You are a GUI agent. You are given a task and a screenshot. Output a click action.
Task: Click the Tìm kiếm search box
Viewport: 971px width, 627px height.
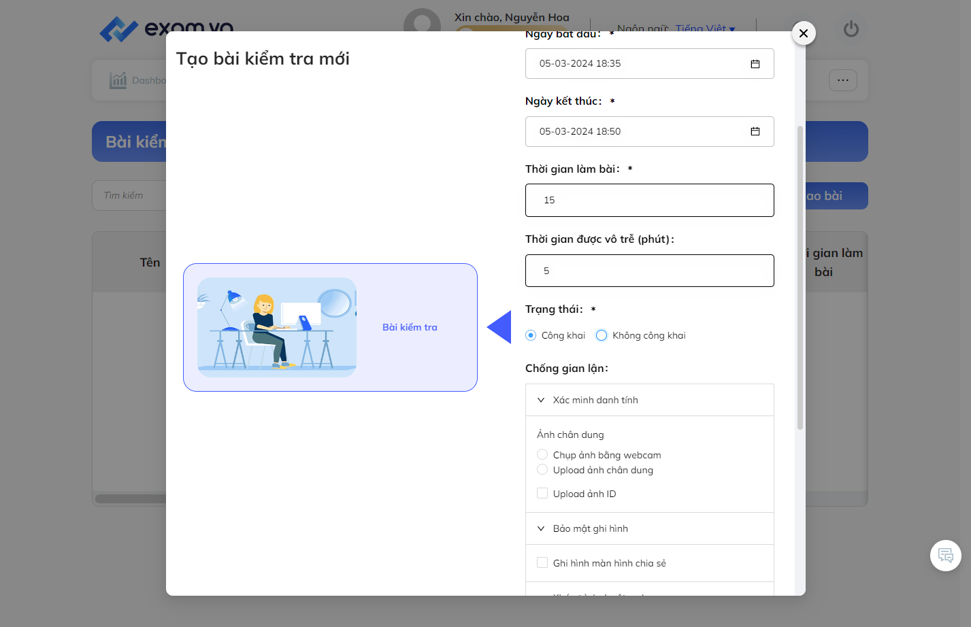[129, 195]
